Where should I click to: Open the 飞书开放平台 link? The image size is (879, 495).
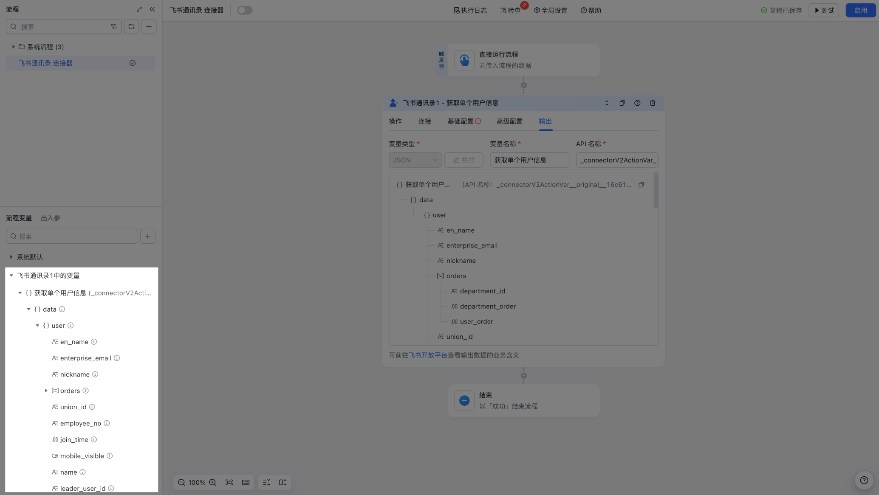pos(428,355)
